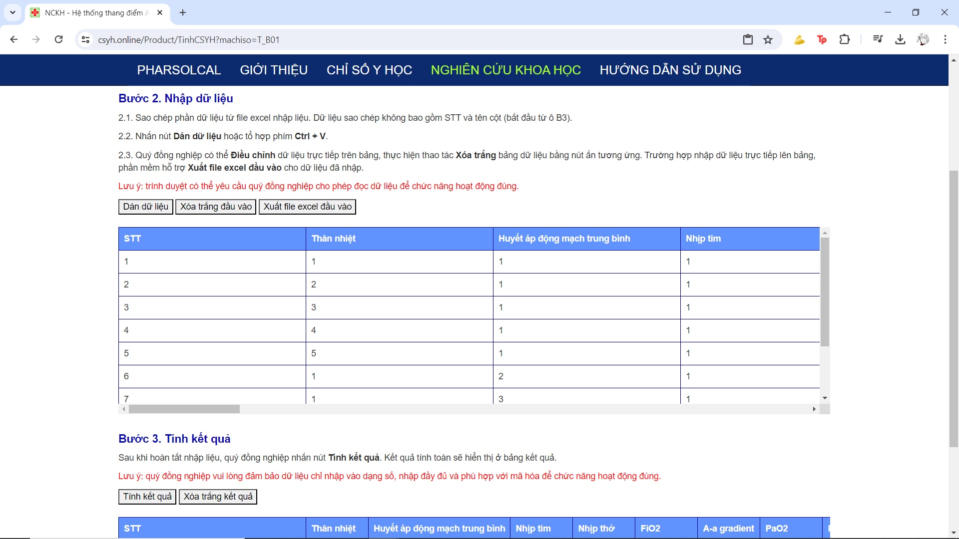Open PHARSOLCAL menu item
The height and width of the screenshot is (539, 959).
coord(179,70)
